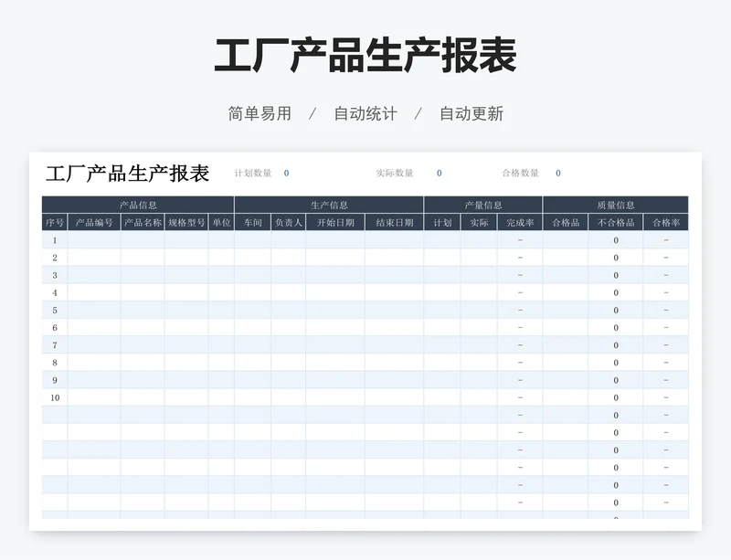Select the 产品名称 column header
The width and height of the screenshot is (731, 560).
click(143, 222)
